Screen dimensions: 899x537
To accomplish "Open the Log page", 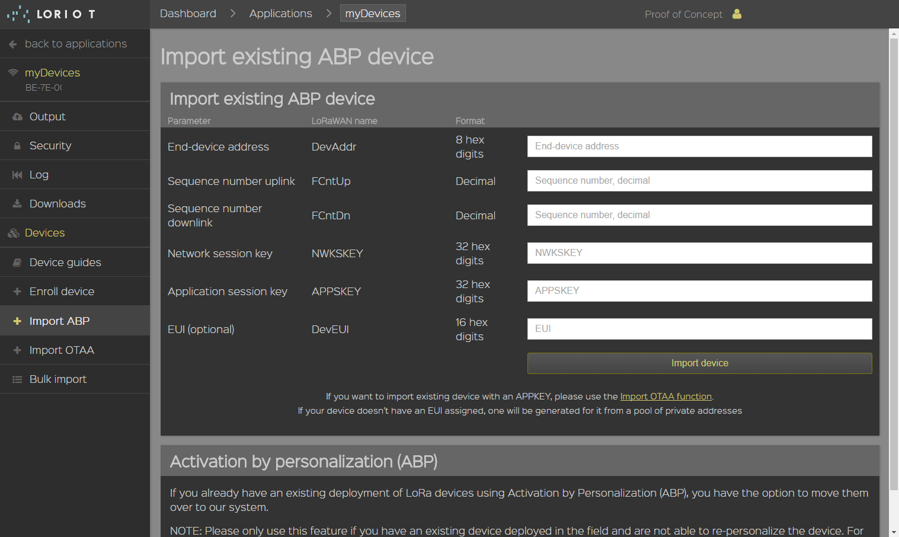I will click(x=75, y=175).
